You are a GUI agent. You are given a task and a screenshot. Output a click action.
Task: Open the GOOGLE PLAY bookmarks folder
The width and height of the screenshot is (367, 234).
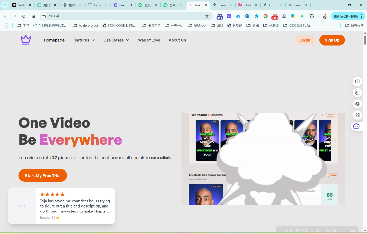point(297,25)
